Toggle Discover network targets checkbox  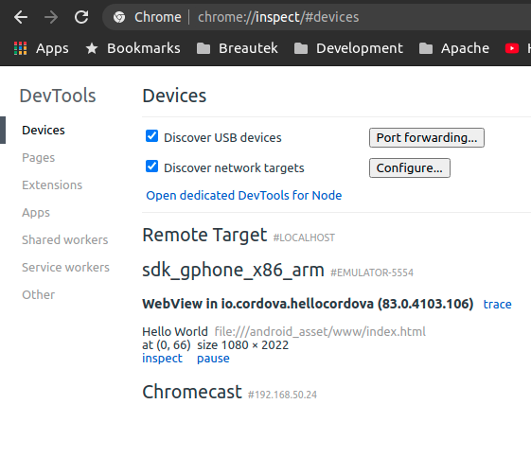tap(151, 167)
